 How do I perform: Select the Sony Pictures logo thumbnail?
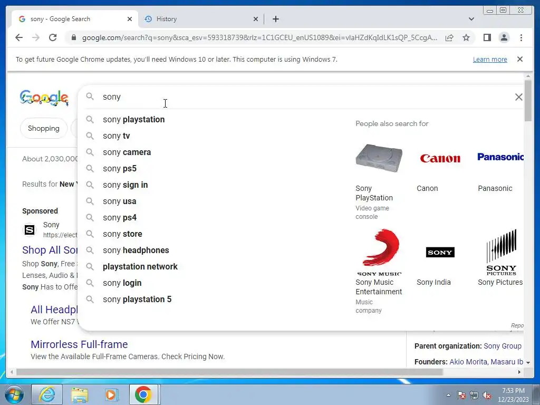tap(502, 253)
